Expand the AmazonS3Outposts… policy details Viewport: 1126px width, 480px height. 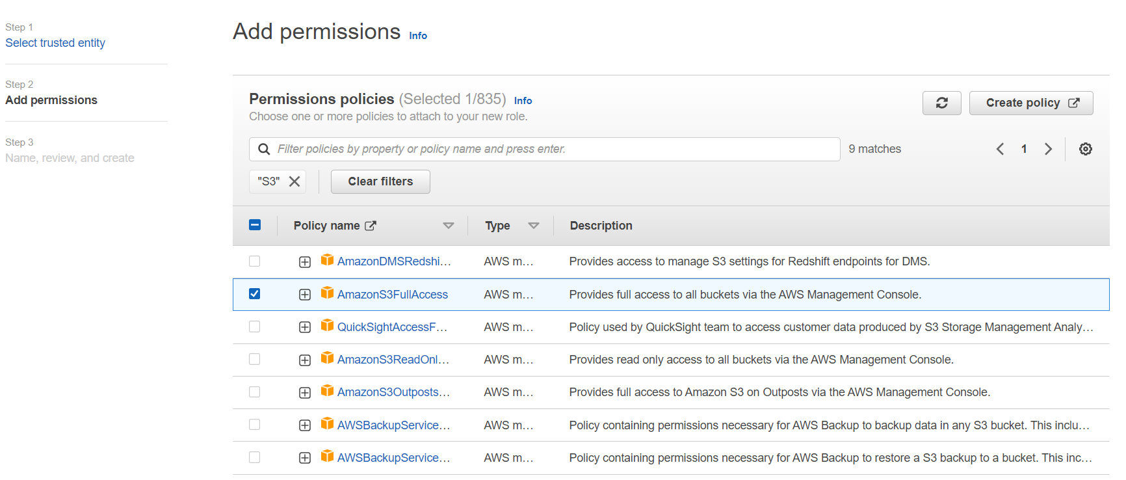click(305, 393)
